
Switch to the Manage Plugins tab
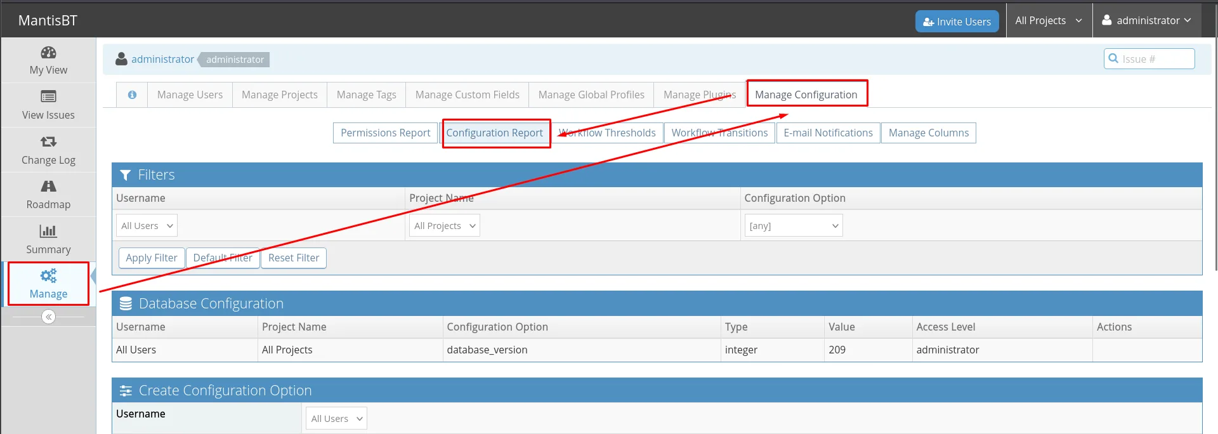click(700, 95)
